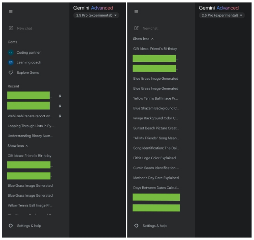Open Sunset Beach Picture Creat... chat
Screen dimensions: 254x240
coord(156,128)
